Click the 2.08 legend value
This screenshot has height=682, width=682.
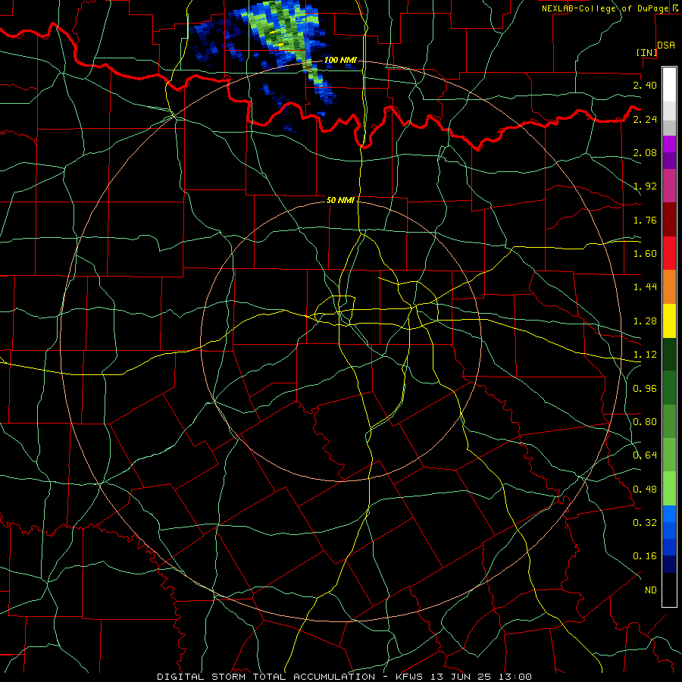tap(645, 152)
